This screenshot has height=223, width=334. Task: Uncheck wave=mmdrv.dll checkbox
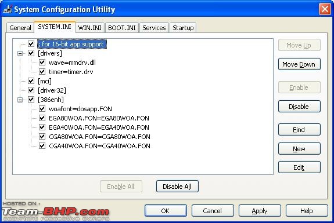(42, 63)
